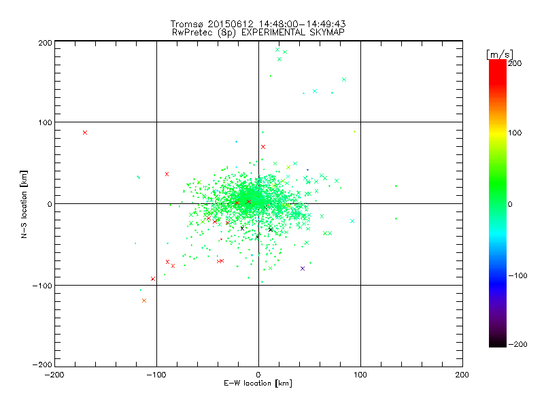Click the black bottom region of the colorbar
The height and width of the screenshot is (408, 544).
coord(498,340)
